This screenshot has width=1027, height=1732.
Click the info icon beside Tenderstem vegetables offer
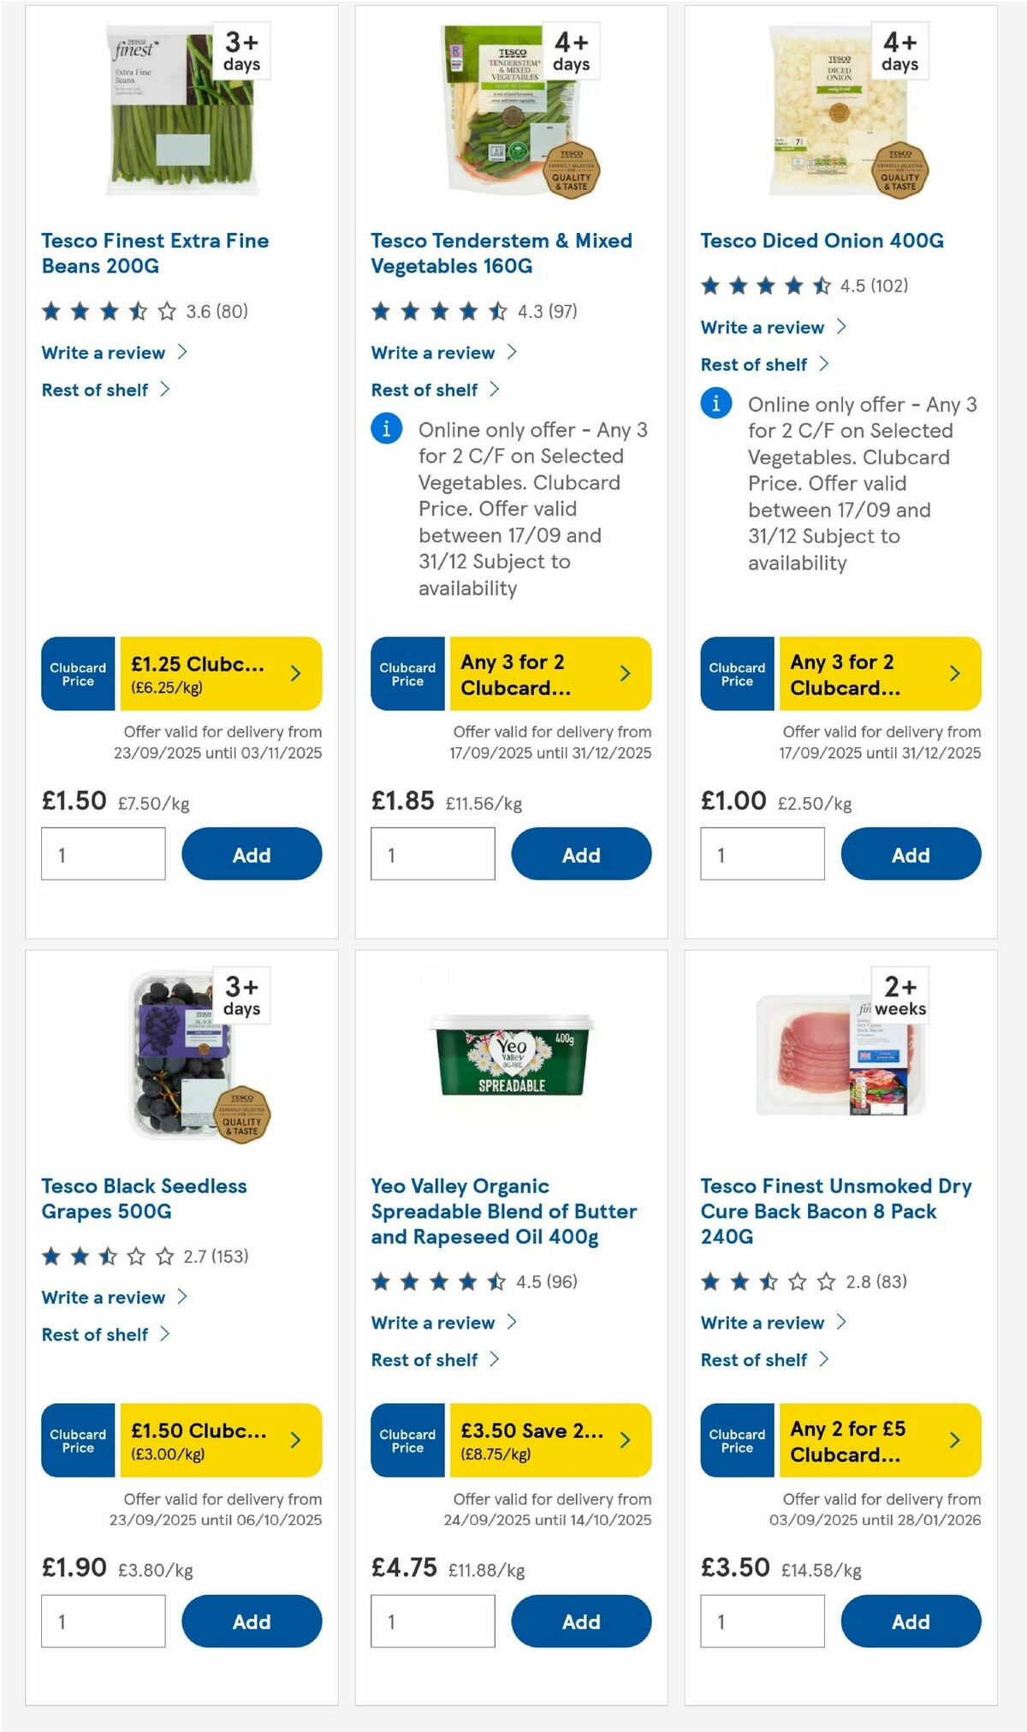(386, 429)
